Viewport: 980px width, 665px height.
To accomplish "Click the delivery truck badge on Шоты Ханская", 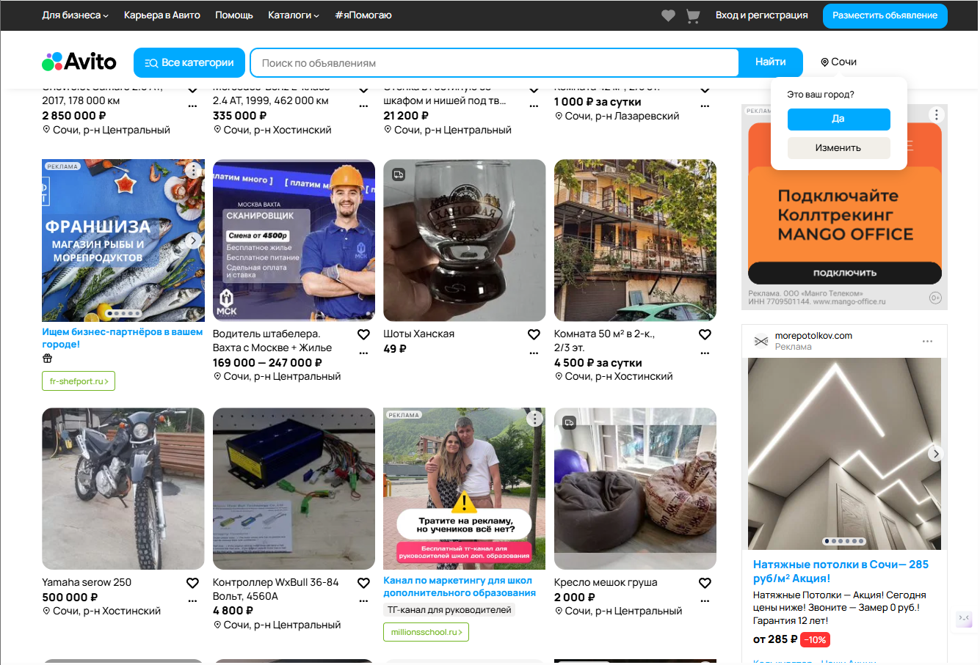I will tap(399, 174).
